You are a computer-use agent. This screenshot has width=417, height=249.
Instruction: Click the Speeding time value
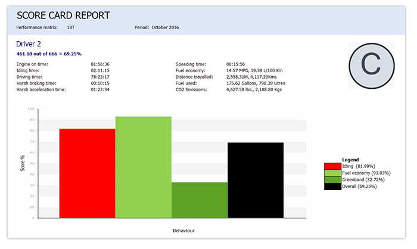236,63
